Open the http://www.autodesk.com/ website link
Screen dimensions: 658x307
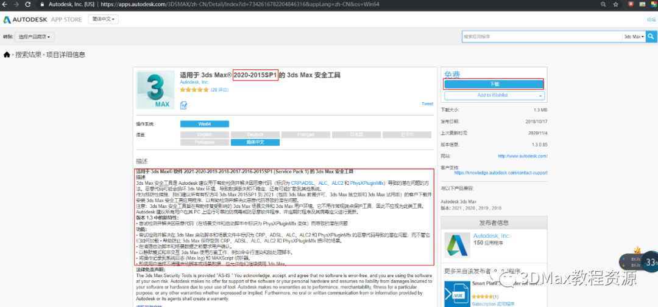(523, 156)
